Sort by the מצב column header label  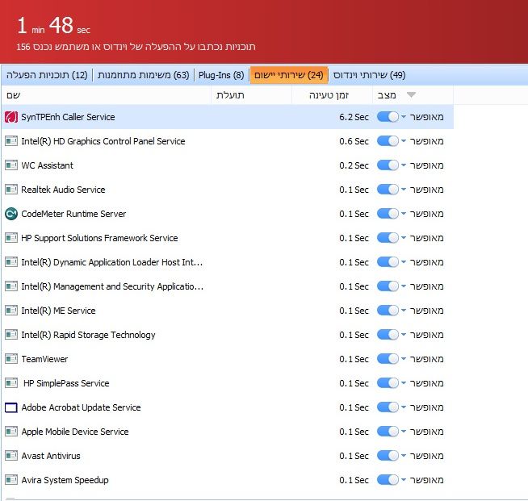[x=387, y=95]
